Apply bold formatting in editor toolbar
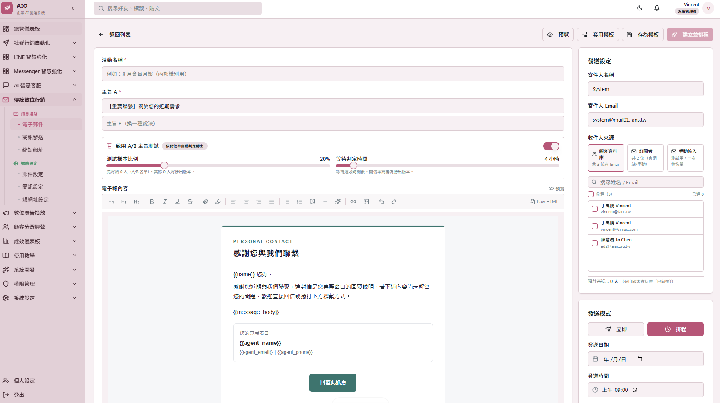 click(152, 201)
